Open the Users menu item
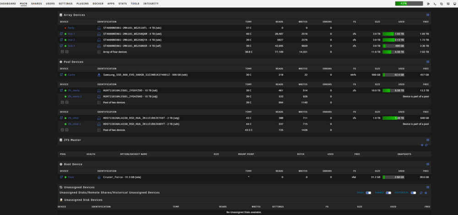 coord(50,4)
